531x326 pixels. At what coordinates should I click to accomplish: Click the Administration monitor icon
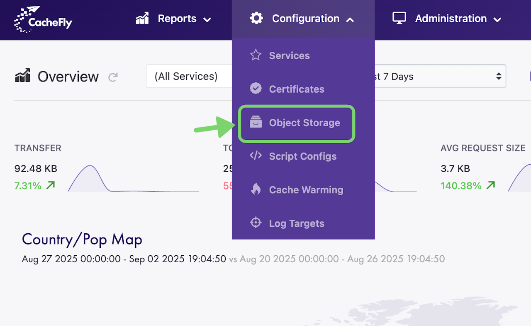[x=399, y=19]
